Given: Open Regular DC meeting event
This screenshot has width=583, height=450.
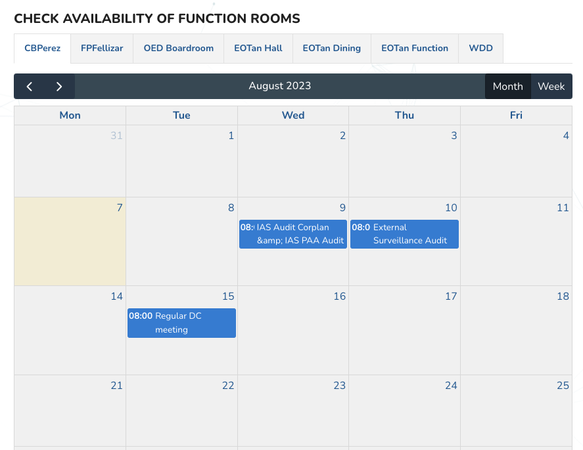Looking at the screenshot, I should click(181, 323).
